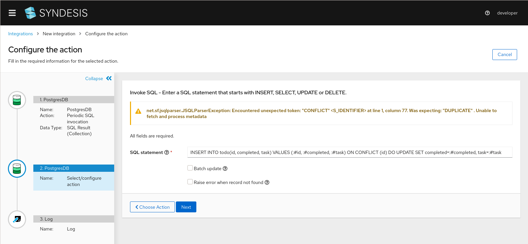The image size is (528, 244).
Task: Open the developer user menu
Action: pyautogui.click(x=507, y=13)
